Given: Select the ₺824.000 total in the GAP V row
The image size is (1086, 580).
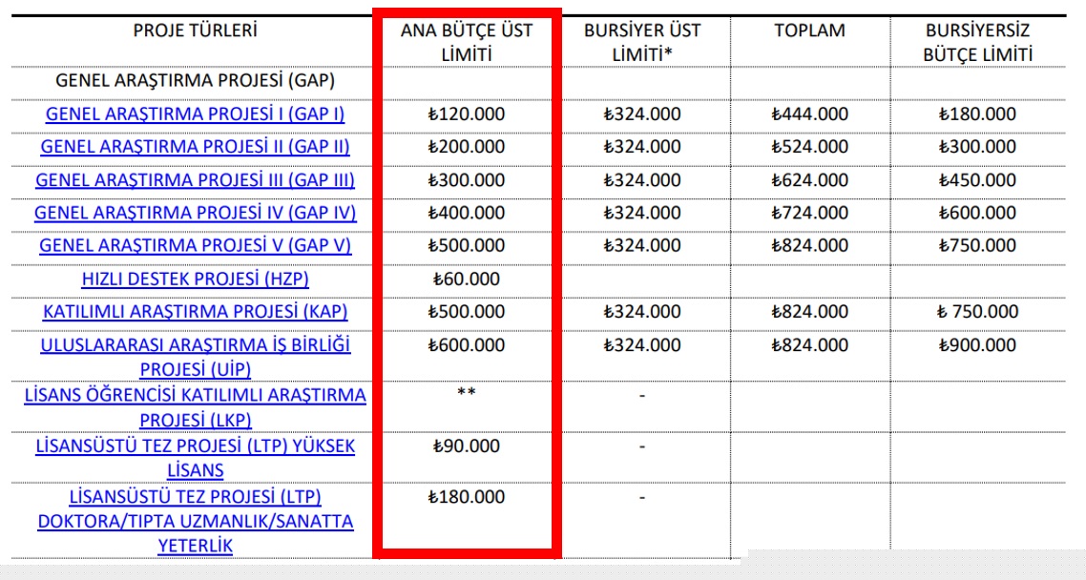Looking at the screenshot, I should [809, 245].
